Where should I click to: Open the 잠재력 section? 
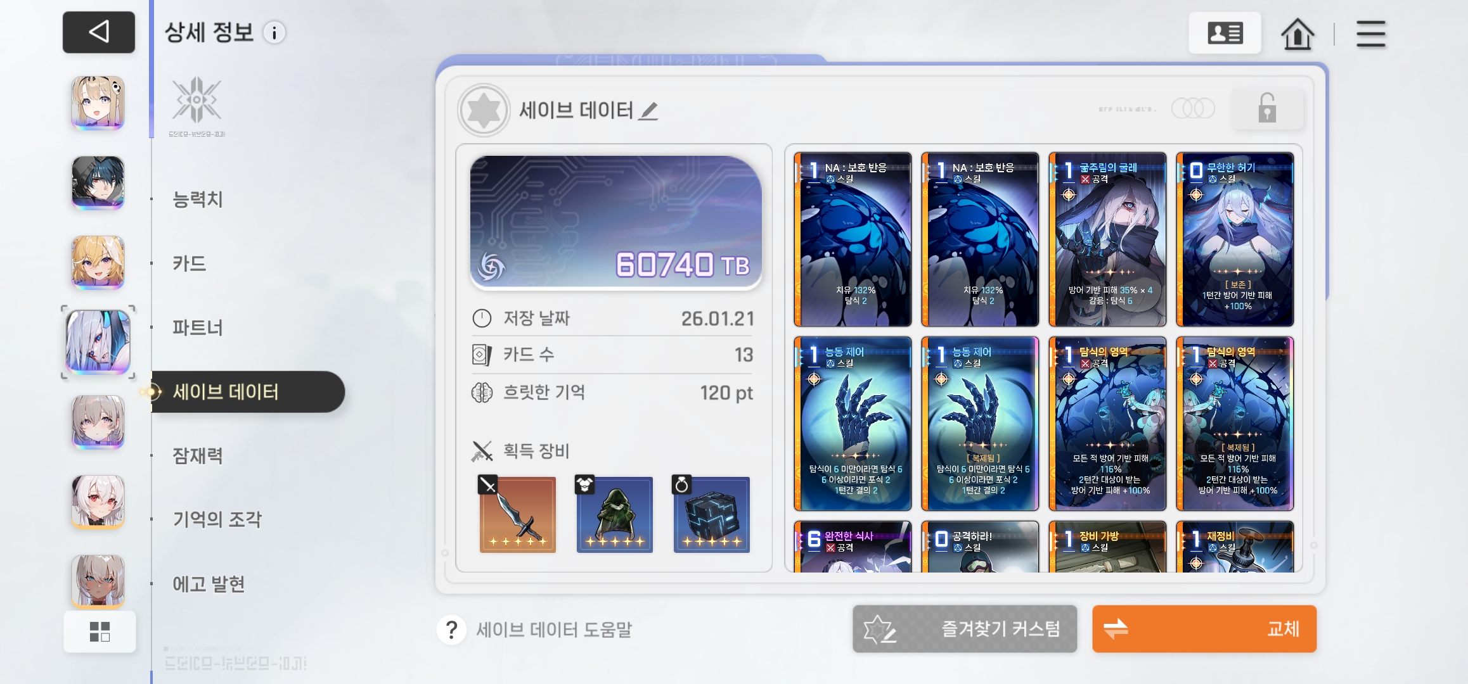point(198,455)
